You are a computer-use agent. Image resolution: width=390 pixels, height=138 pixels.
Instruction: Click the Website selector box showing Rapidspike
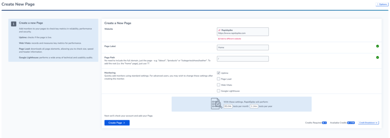pyautogui.click(x=243, y=31)
